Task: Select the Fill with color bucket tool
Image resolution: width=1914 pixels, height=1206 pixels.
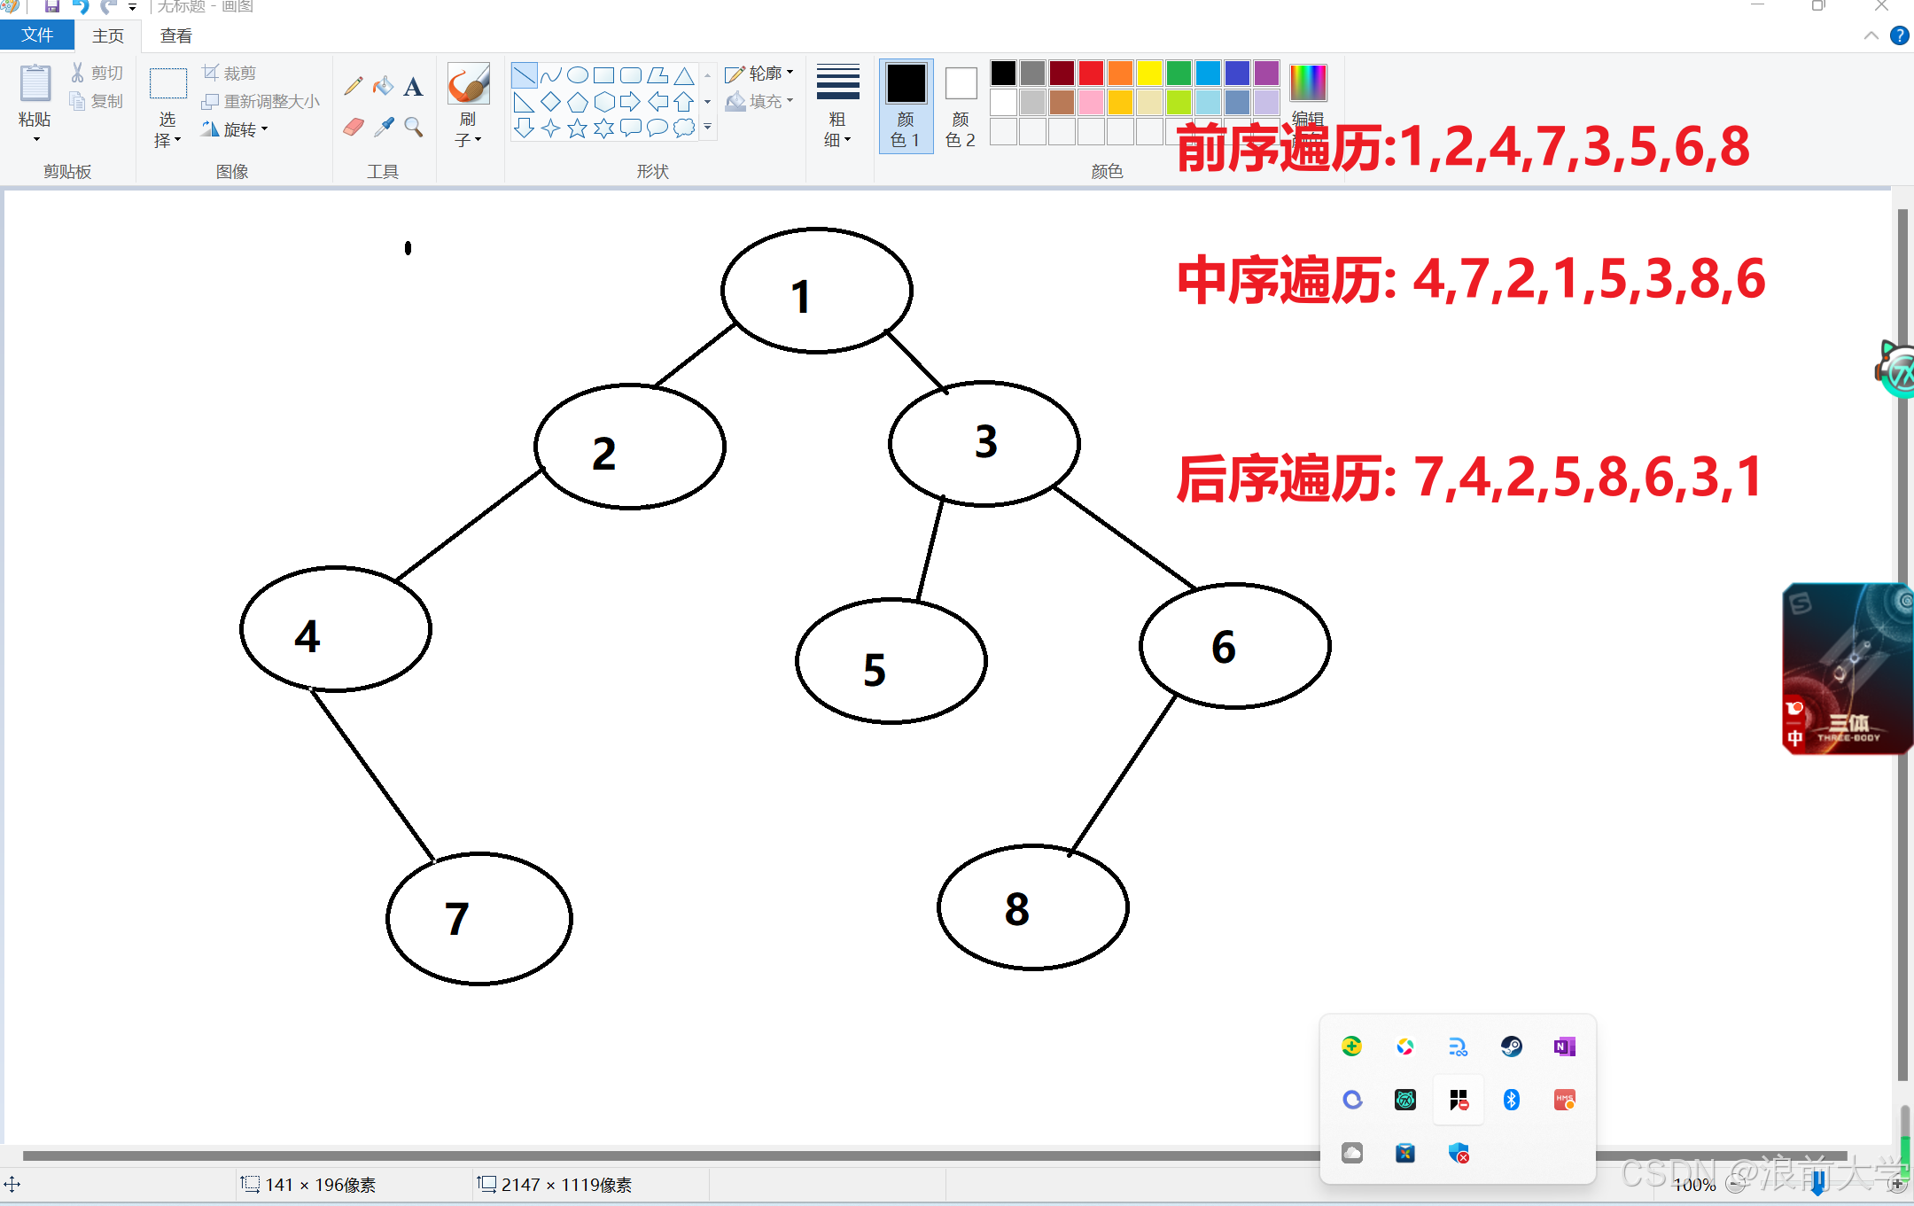Action: [x=383, y=86]
